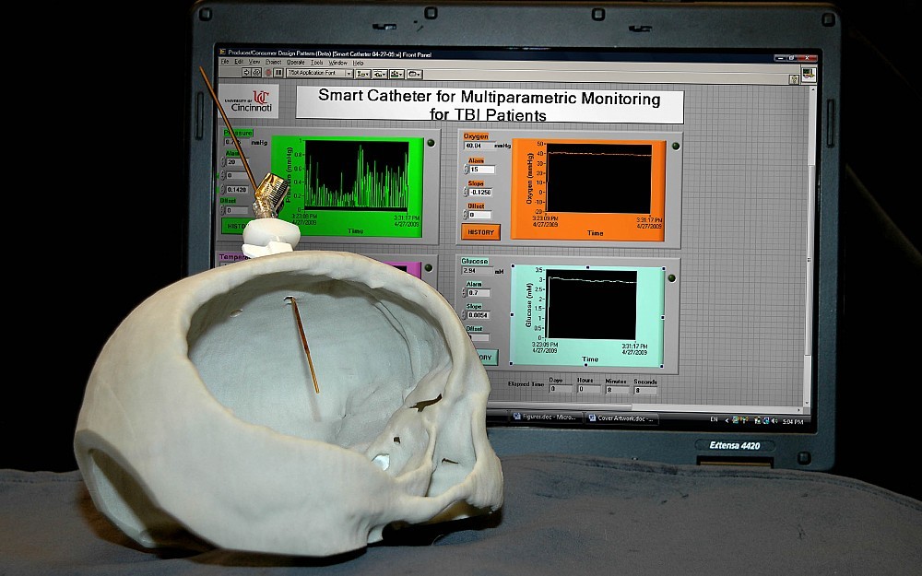The height and width of the screenshot is (576, 922).
Task: Click the Elapsed Time Seconds field
Action: coord(645,390)
